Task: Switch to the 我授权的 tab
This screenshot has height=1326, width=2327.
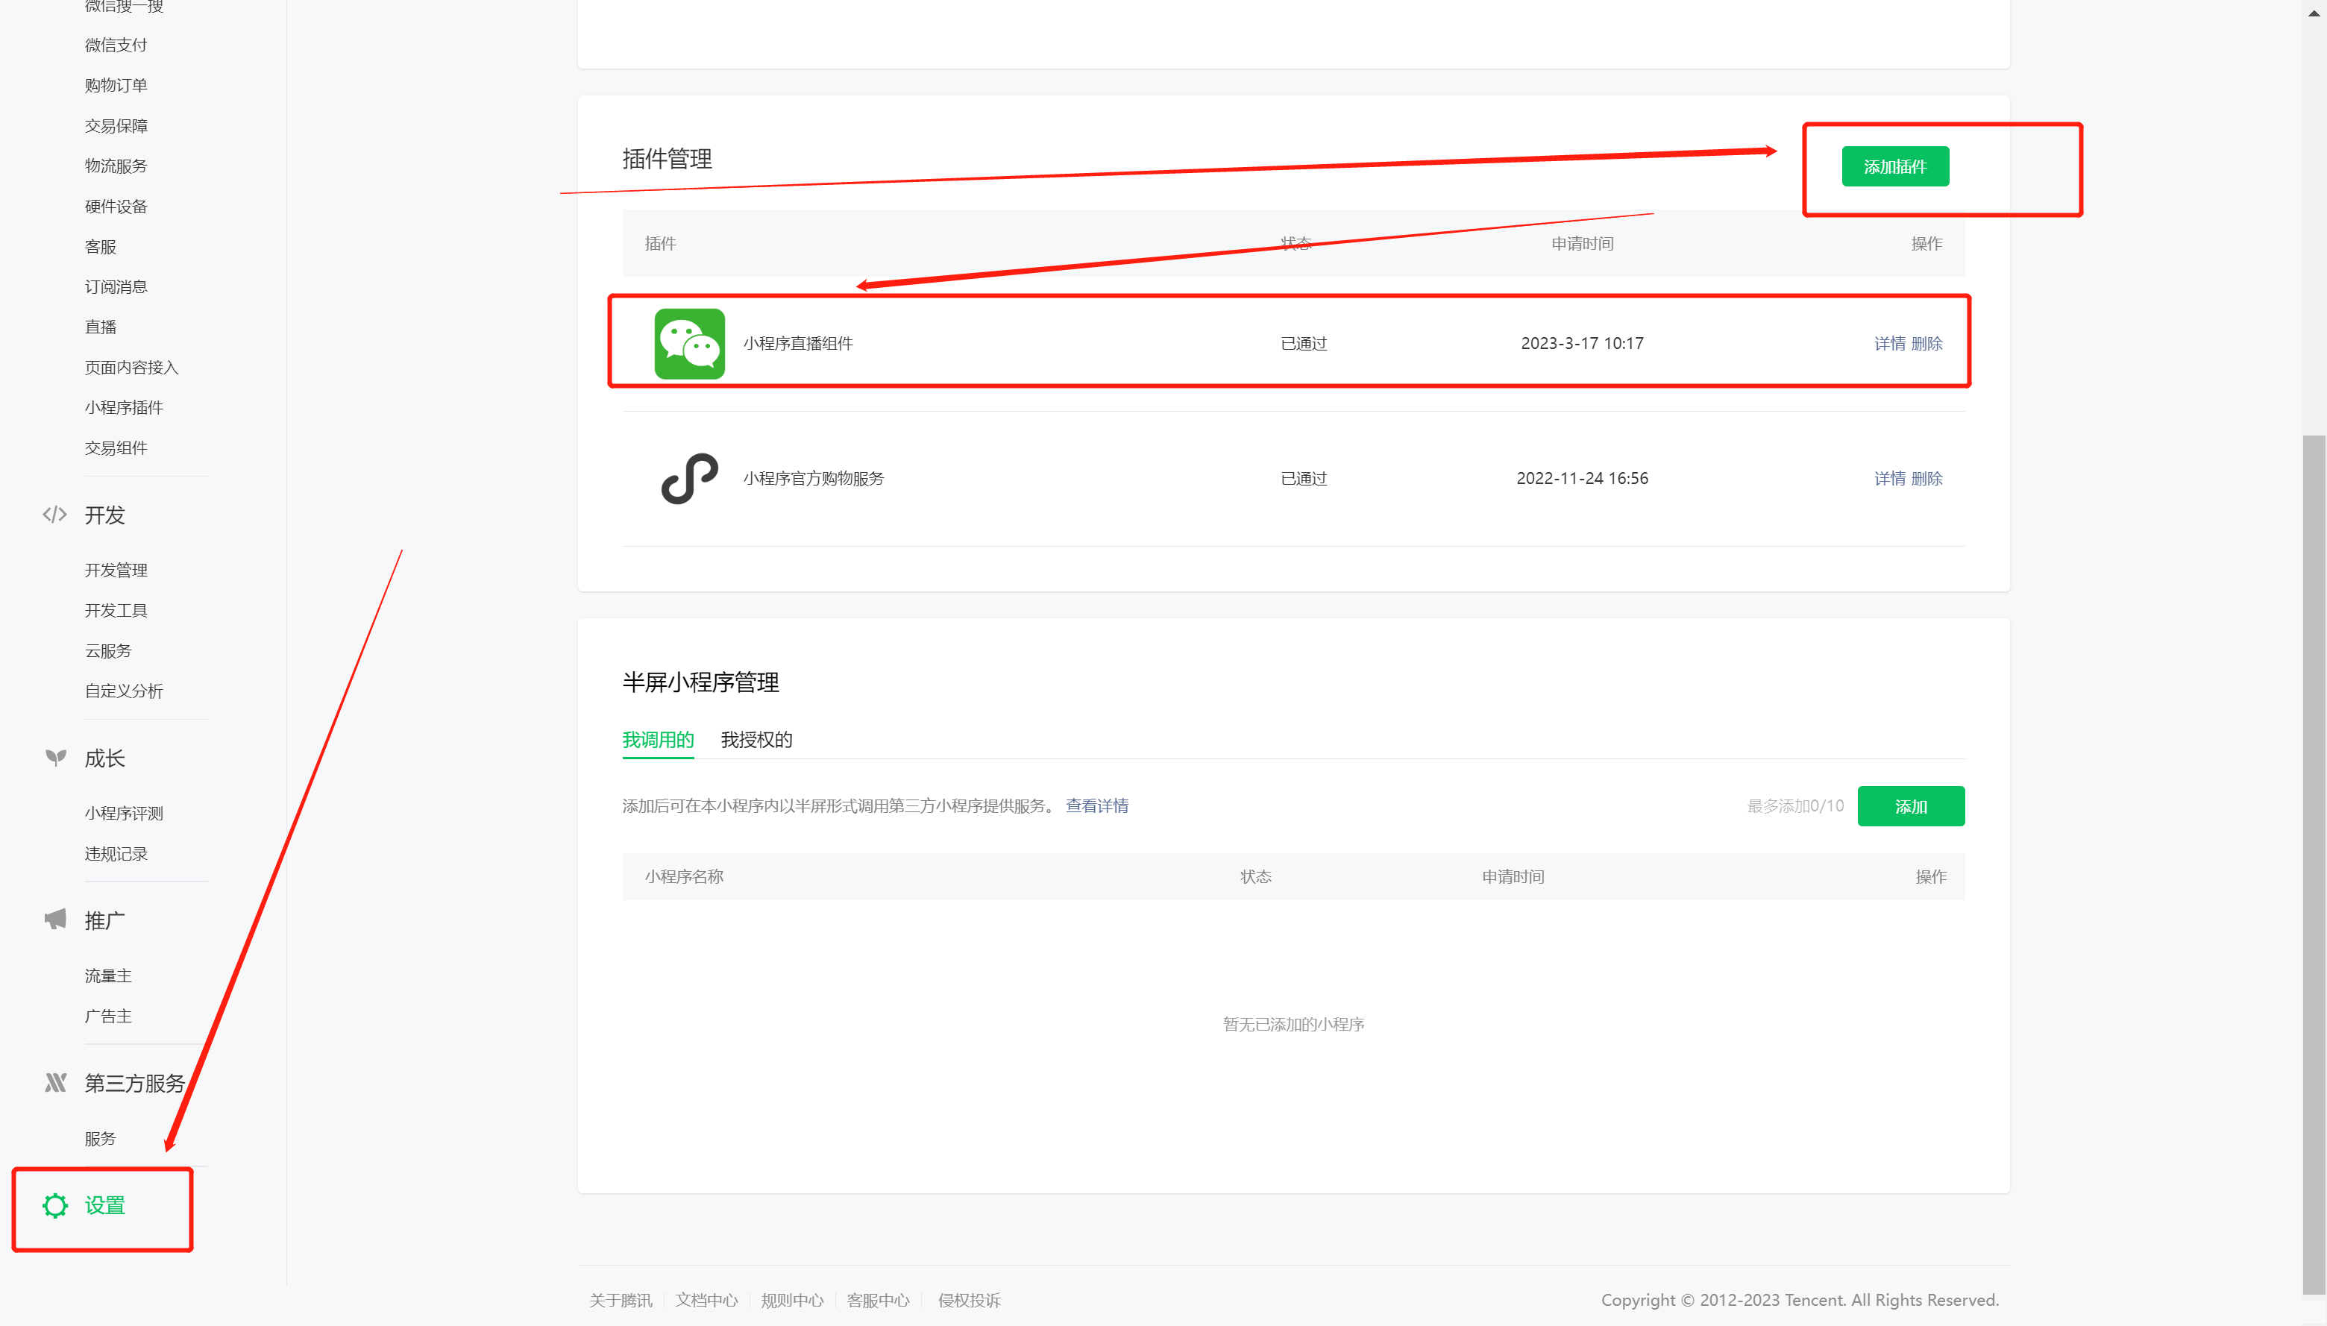Action: coord(756,740)
